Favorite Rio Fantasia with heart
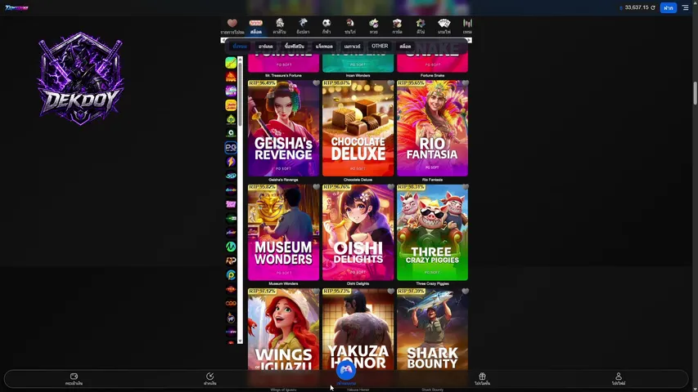The width and height of the screenshot is (698, 392). tap(465, 83)
